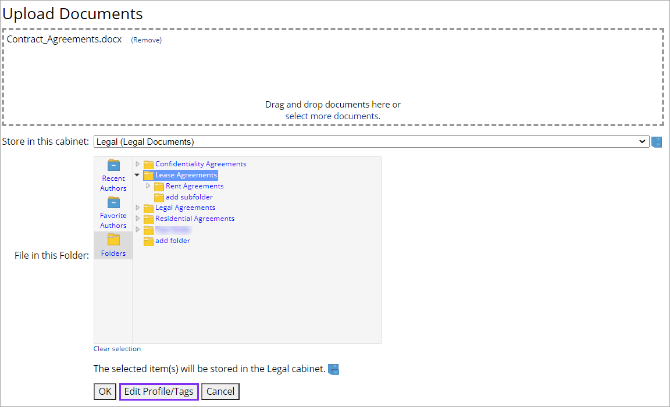This screenshot has width=670, height=407.
Task: Expand the Legal Agreements tree node
Action: pyautogui.click(x=137, y=207)
